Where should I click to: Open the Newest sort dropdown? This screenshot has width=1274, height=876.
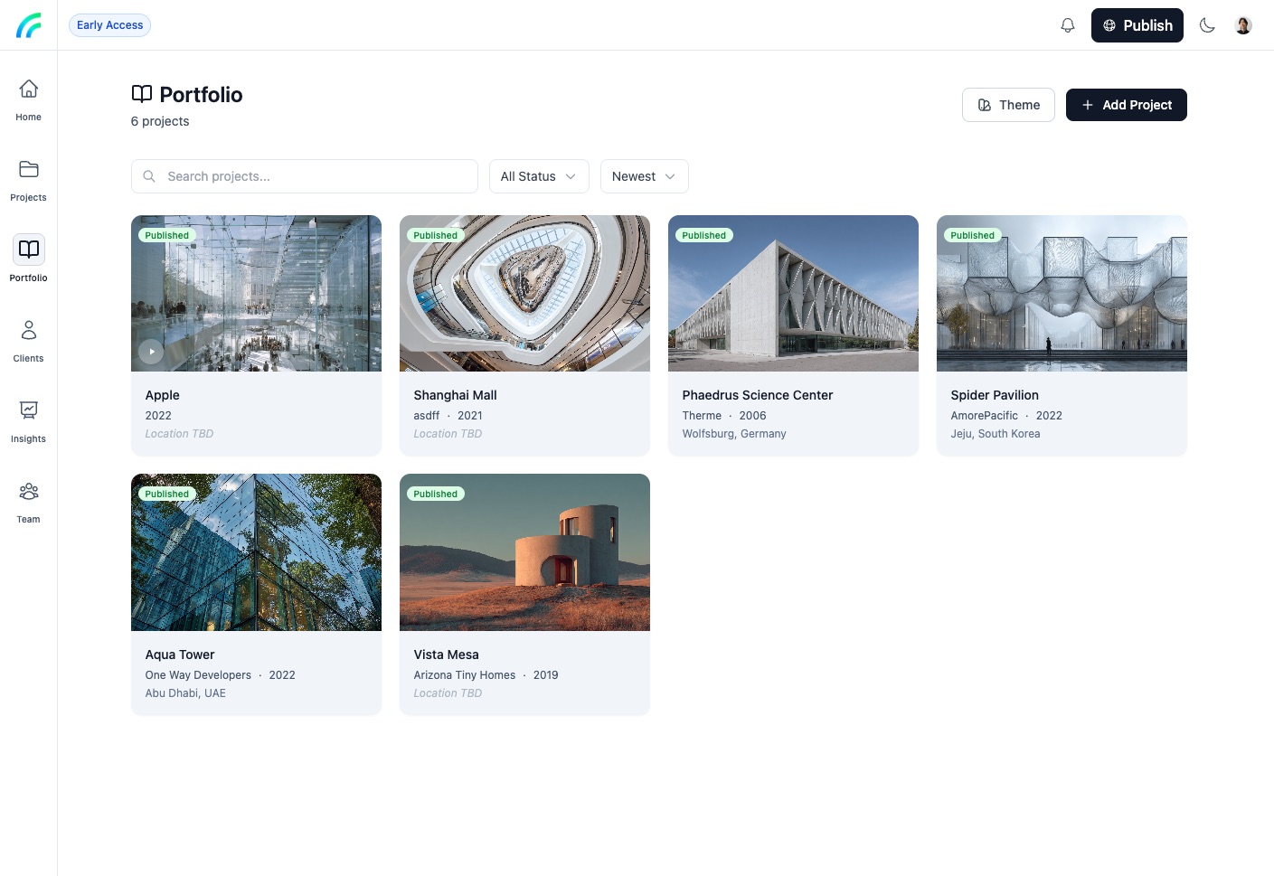[644, 176]
